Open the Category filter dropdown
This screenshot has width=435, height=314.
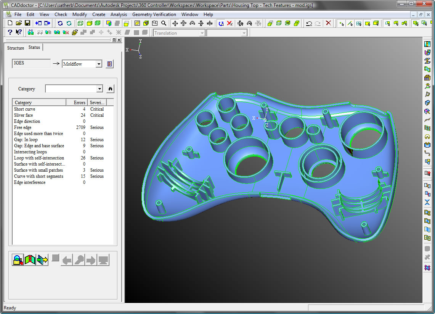pyautogui.click(x=100, y=89)
